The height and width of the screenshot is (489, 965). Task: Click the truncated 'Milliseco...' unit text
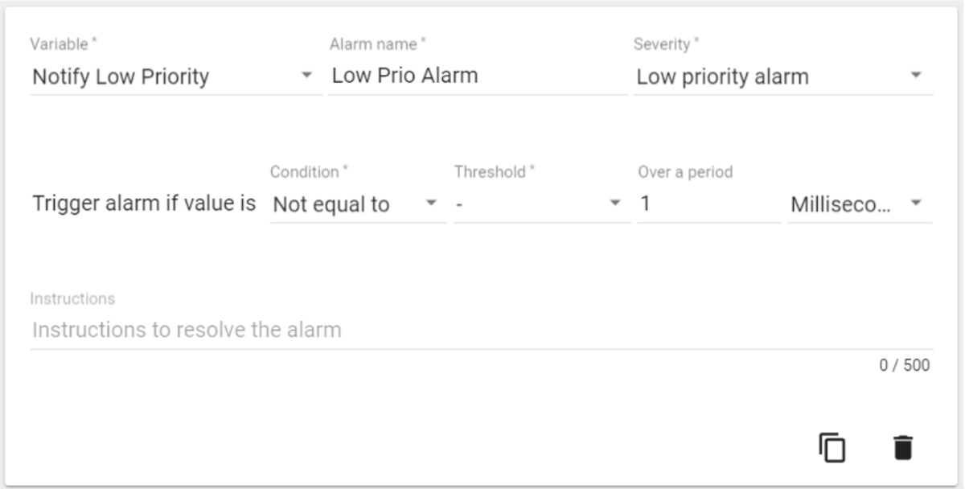click(840, 205)
